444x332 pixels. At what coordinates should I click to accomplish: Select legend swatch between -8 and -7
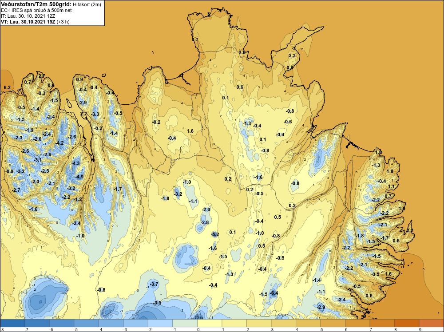12,323
